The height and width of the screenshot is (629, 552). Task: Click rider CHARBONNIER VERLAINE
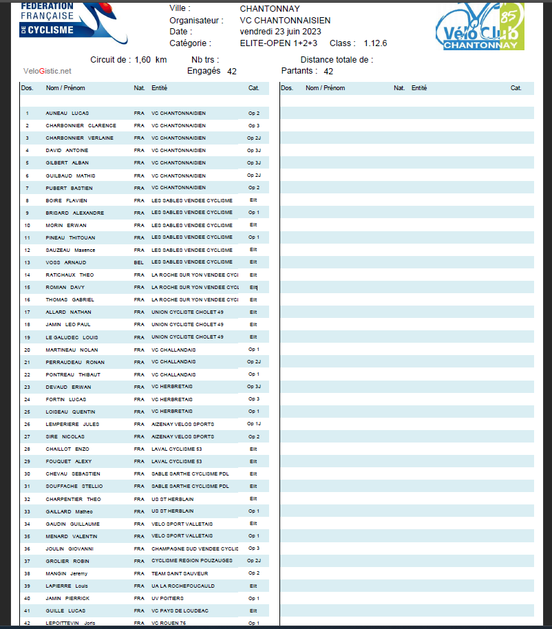click(79, 138)
